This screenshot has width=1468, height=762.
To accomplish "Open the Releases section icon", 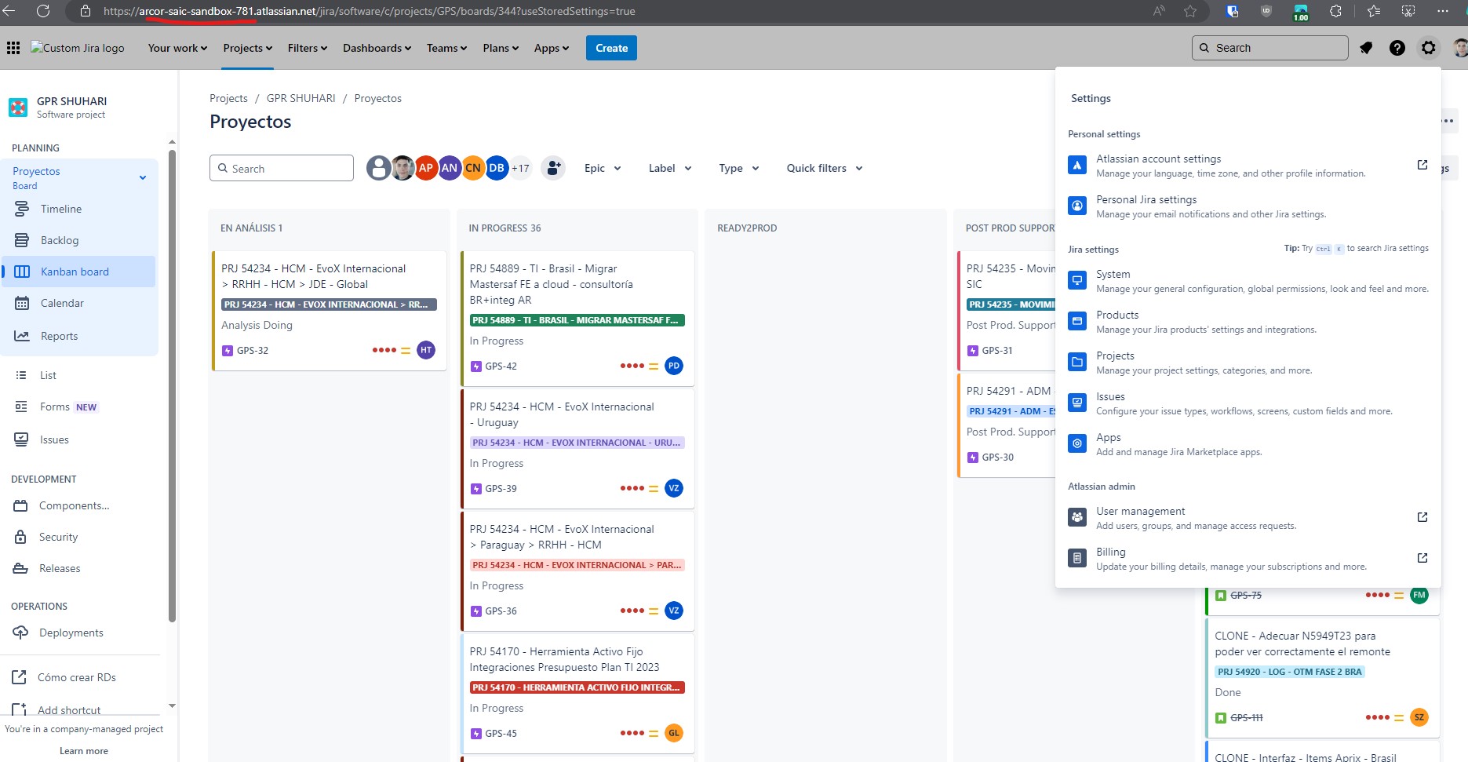I will pyautogui.click(x=22, y=568).
